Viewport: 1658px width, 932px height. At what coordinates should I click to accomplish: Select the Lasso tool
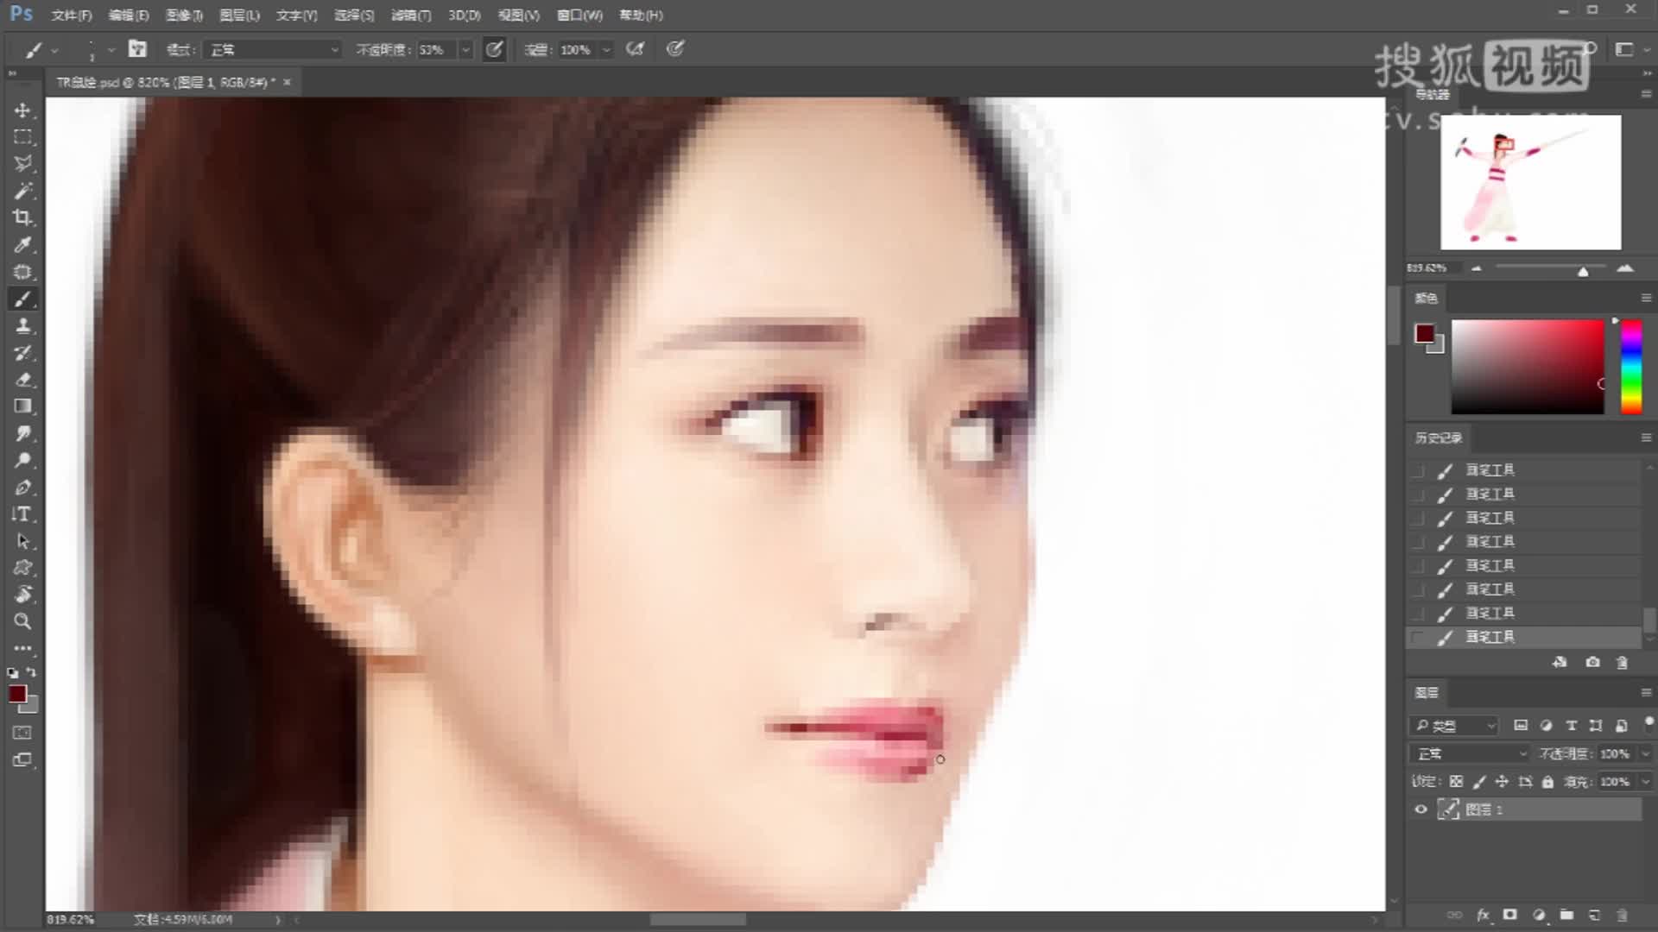[x=23, y=164]
